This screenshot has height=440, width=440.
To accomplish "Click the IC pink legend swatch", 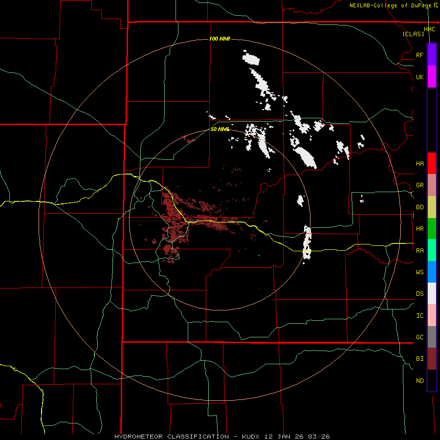I will [432, 315].
